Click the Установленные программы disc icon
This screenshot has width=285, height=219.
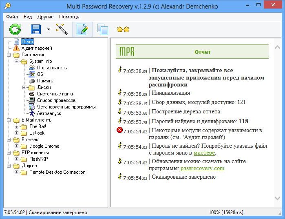32,107
